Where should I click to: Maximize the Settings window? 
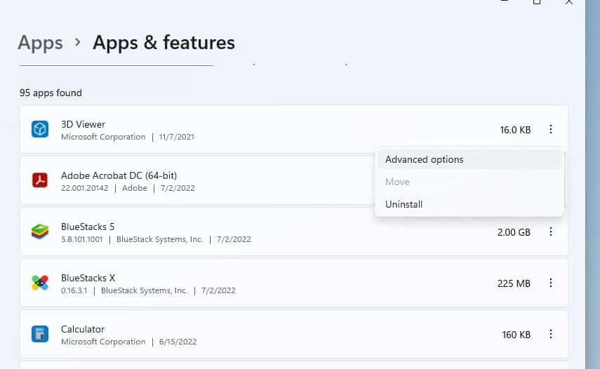(x=537, y=2)
